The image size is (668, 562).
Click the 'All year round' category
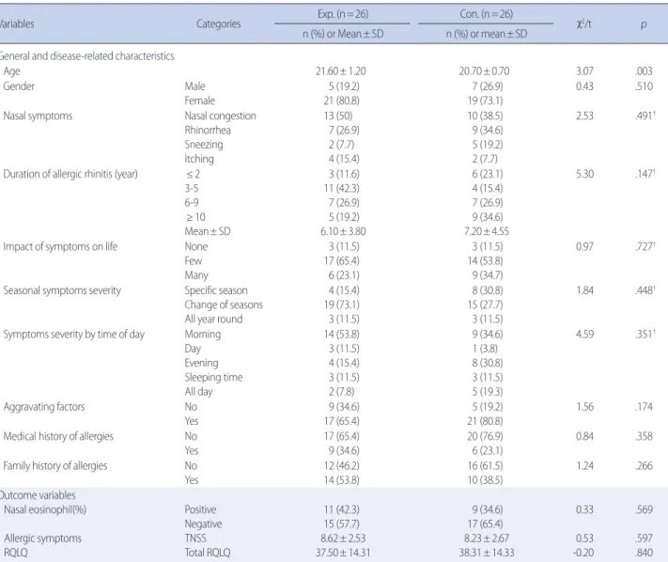coord(213,320)
